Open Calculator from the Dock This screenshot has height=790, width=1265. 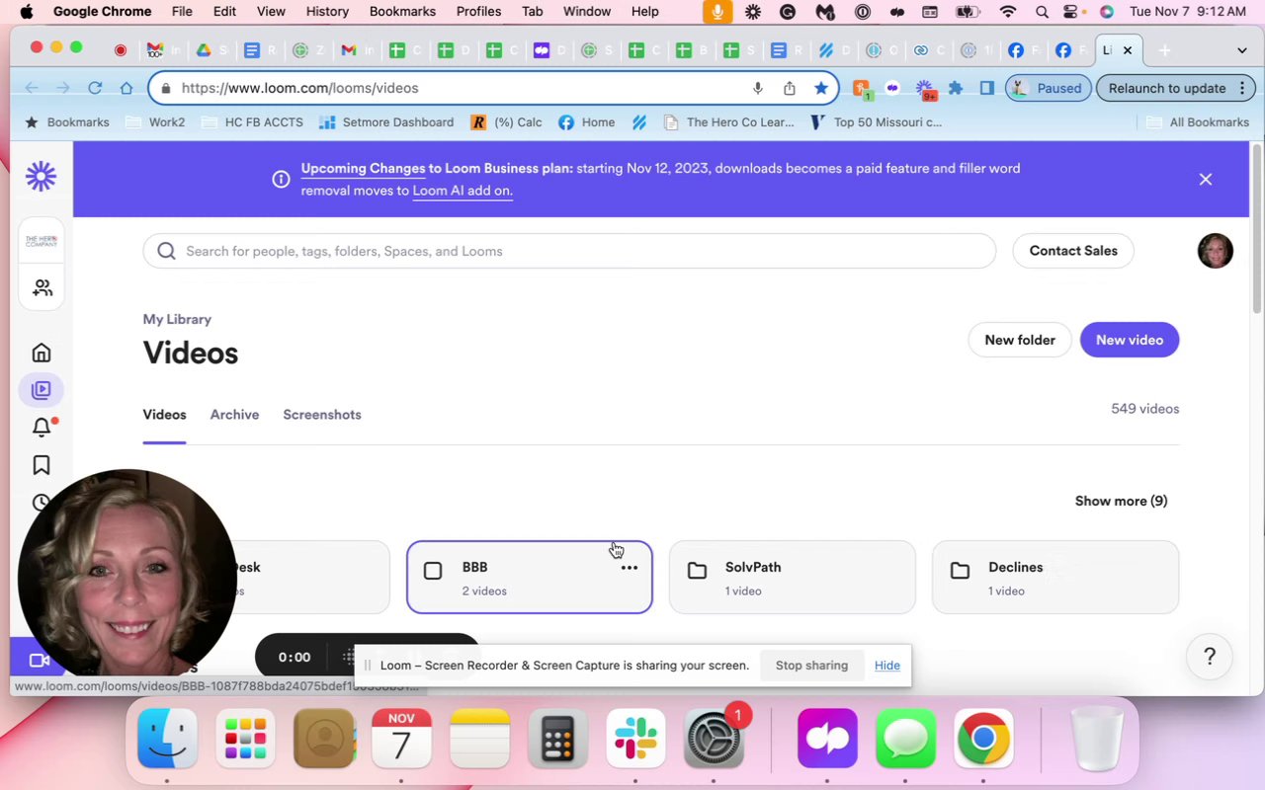click(x=558, y=738)
